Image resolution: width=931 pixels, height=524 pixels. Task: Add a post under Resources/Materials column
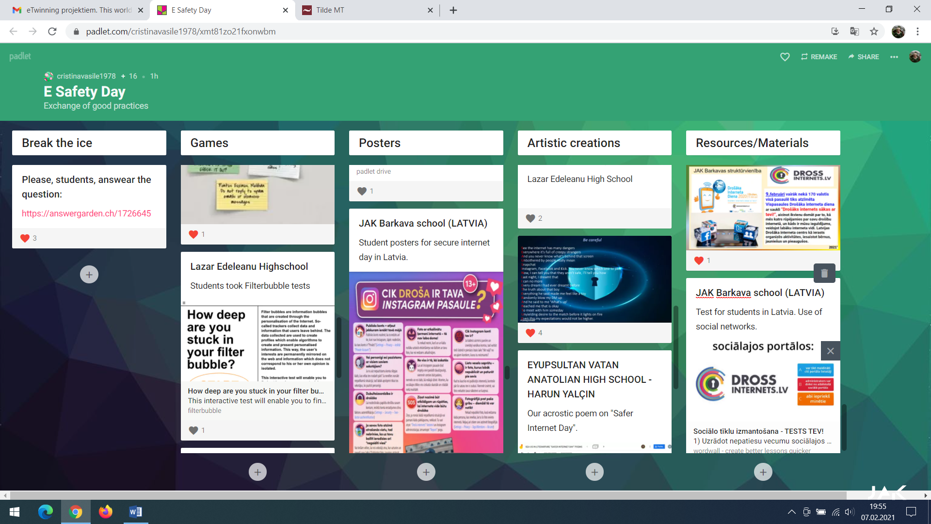coord(763,472)
